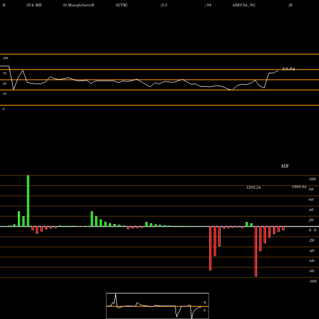Viewport: 319px width, 319px height.
Task: Click the SI(TM) header text
Action: [121, 5]
